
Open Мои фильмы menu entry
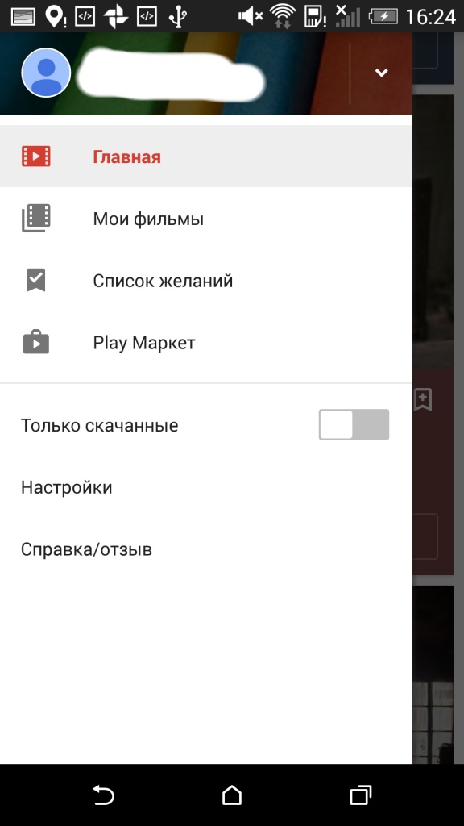(x=205, y=218)
